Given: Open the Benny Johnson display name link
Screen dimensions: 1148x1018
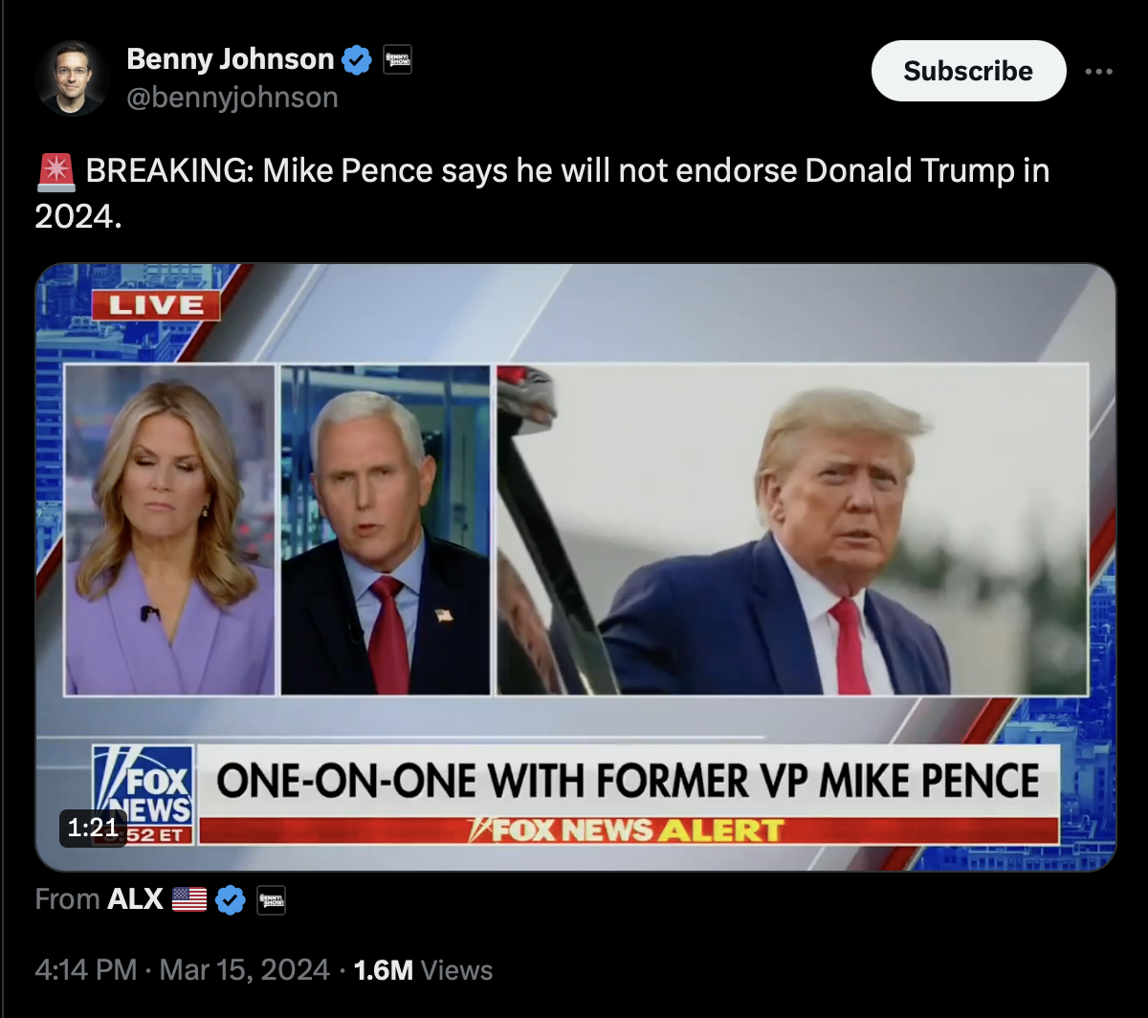Looking at the screenshot, I should click(x=230, y=59).
